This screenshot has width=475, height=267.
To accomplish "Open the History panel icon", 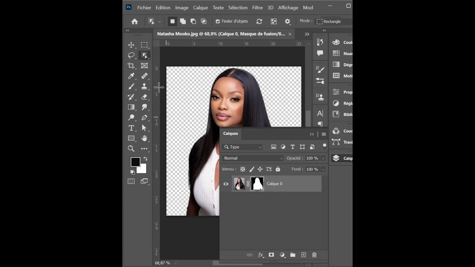I will point(320,42).
